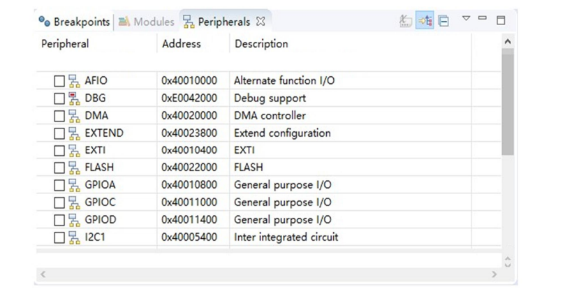Click the EXTEND peripheral tree icon
572x301 pixels.
(75, 133)
